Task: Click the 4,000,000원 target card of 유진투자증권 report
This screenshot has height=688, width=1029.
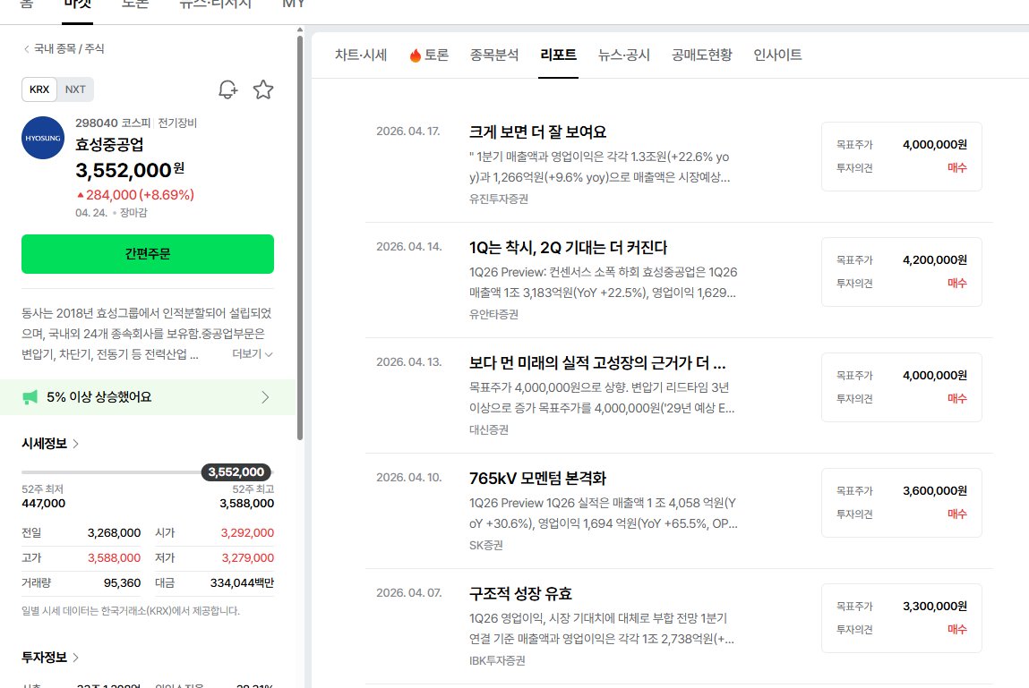Action: tap(902, 157)
